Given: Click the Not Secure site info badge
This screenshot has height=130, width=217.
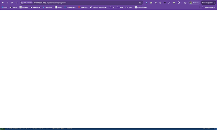Looking at the screenshot, I should click(x=26, y=3).
